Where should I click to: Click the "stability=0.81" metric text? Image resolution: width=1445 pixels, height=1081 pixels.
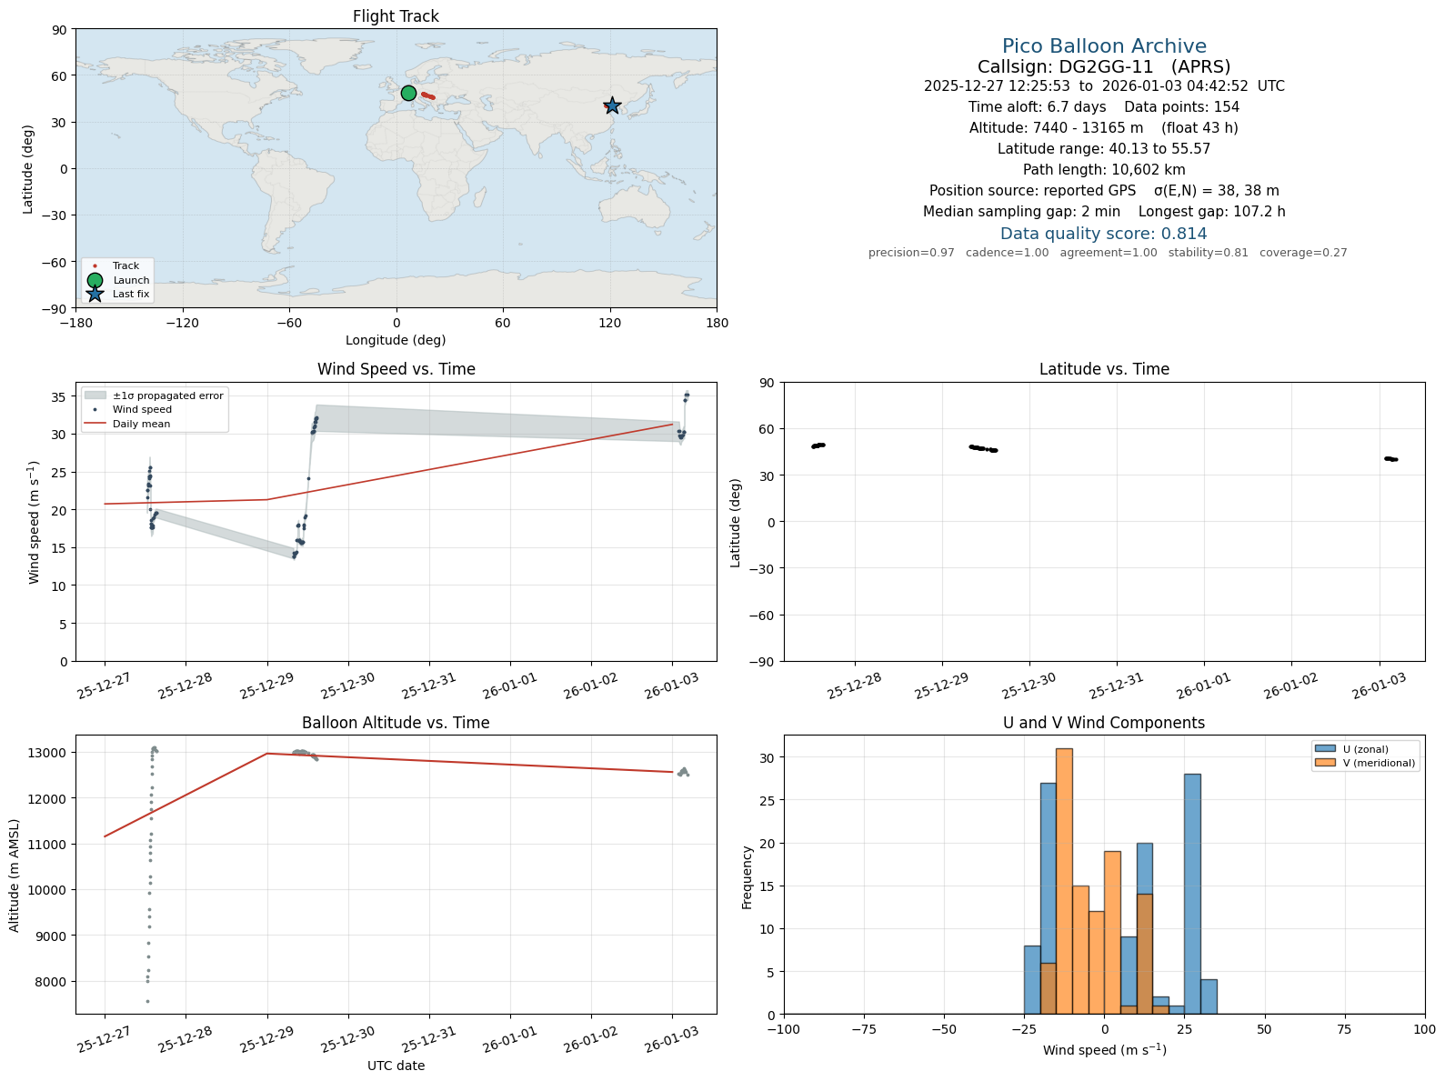(1208, 253)
